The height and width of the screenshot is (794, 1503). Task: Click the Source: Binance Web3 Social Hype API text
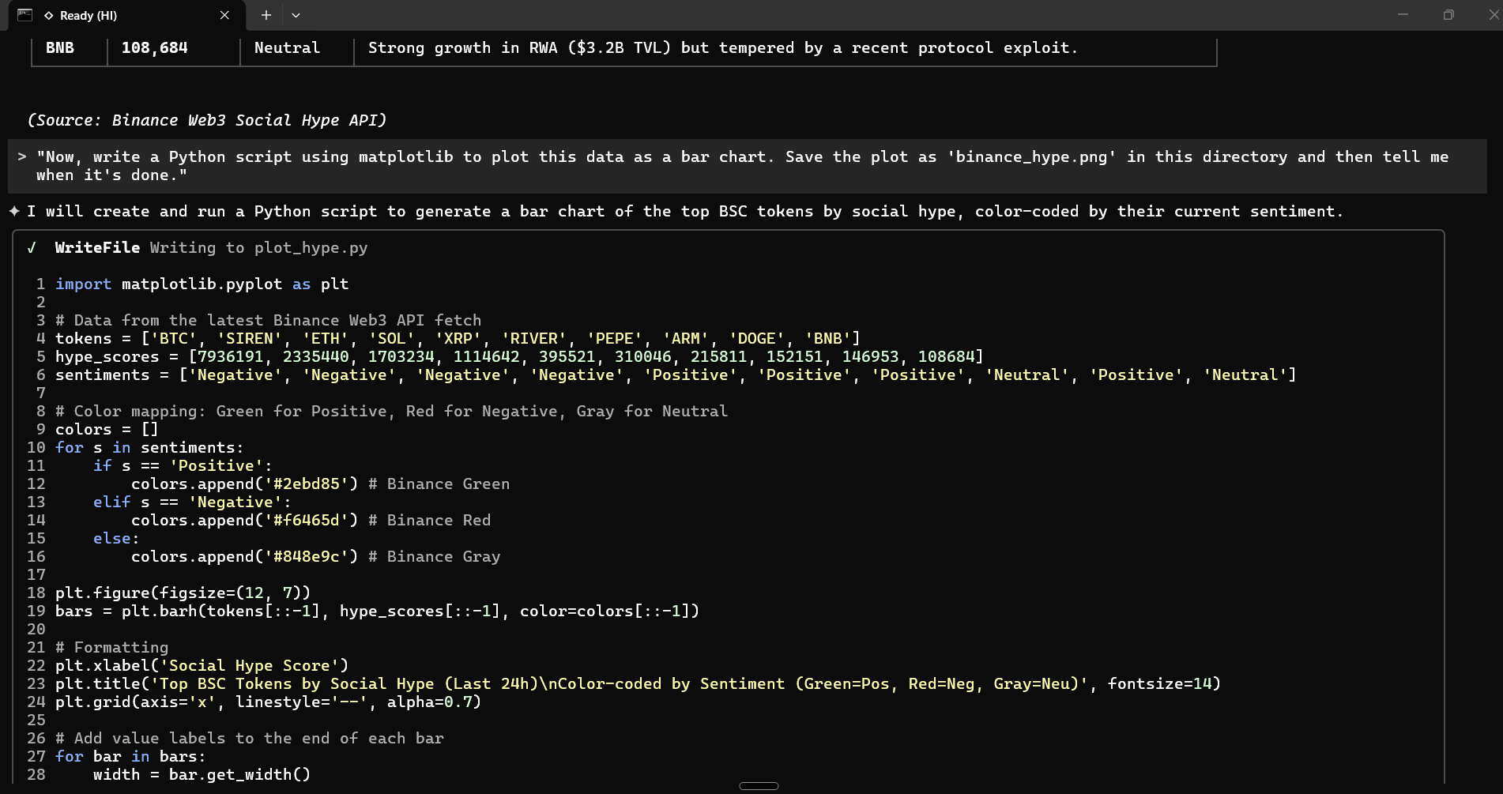click(x=207, y=120)
